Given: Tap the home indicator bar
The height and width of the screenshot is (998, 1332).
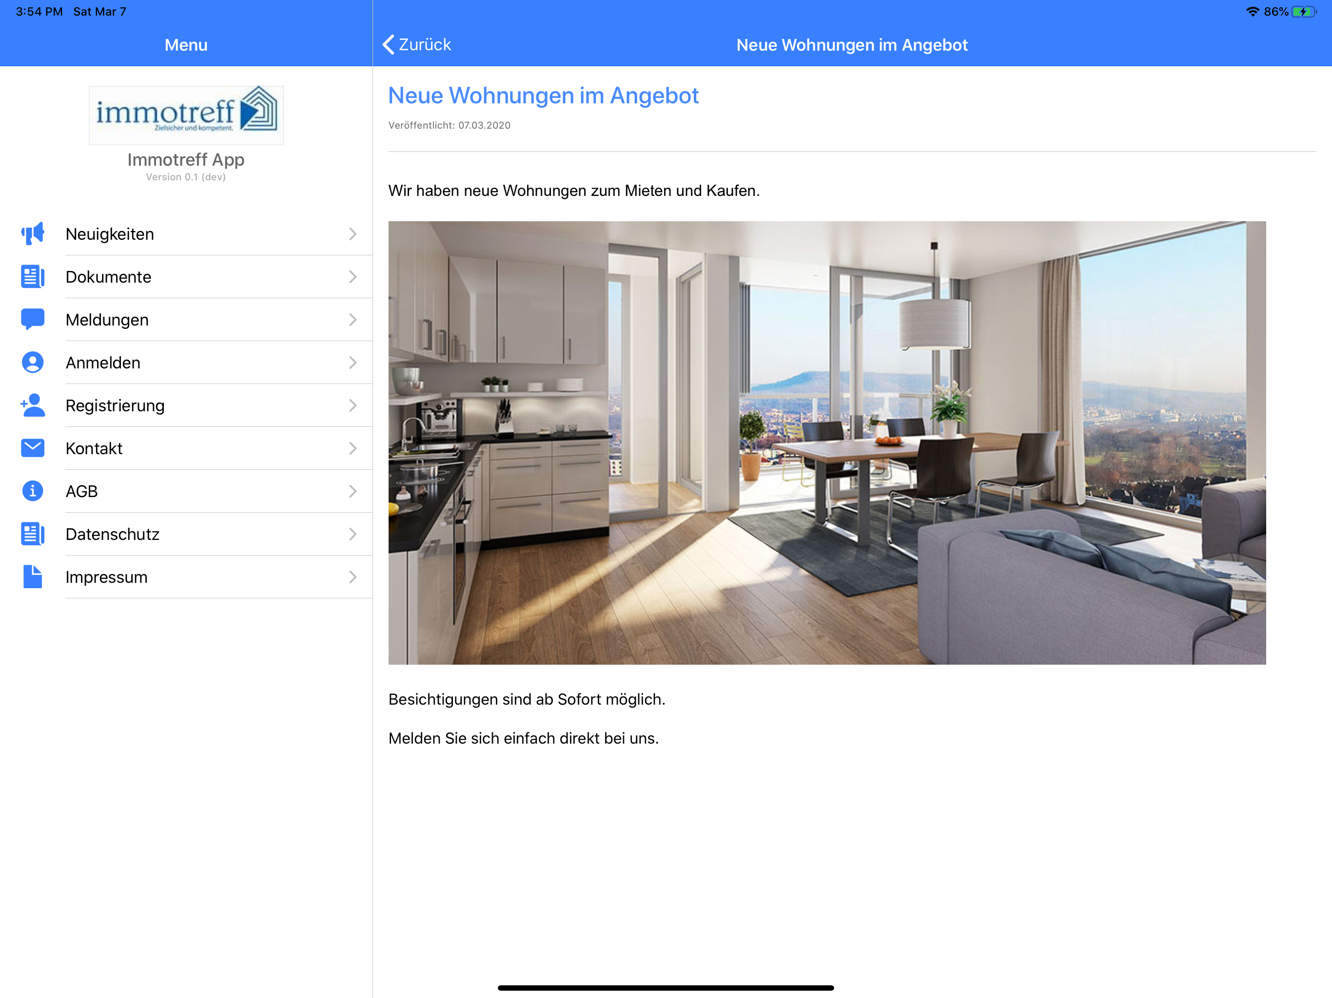Looking at the screenshot, I should pos(666,988).
